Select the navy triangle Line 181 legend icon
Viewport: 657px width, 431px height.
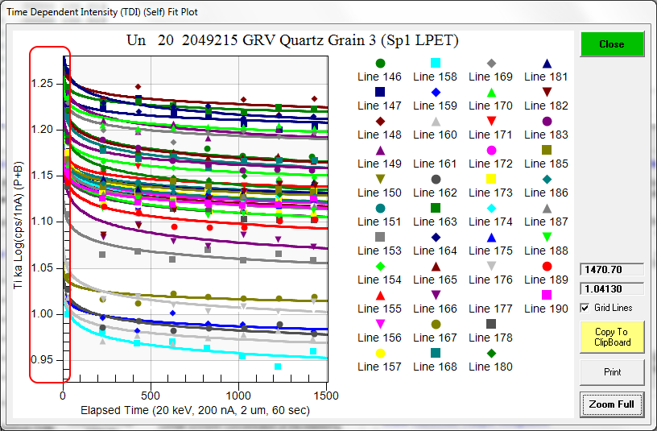(x=547, y=64)
